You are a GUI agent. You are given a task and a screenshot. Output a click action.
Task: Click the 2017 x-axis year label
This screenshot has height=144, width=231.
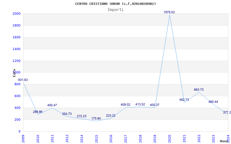point(126,139)
